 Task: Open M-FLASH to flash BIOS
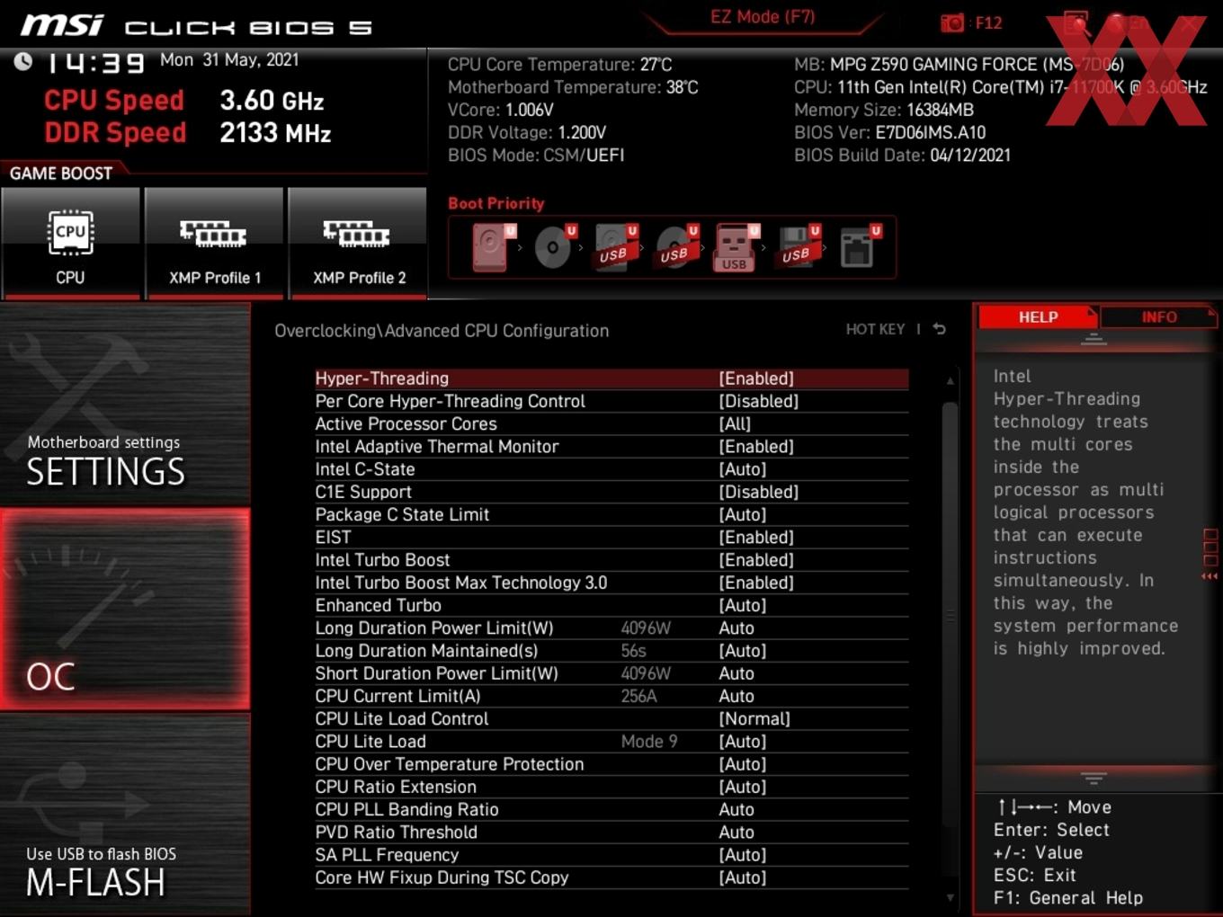coord(125,815)
